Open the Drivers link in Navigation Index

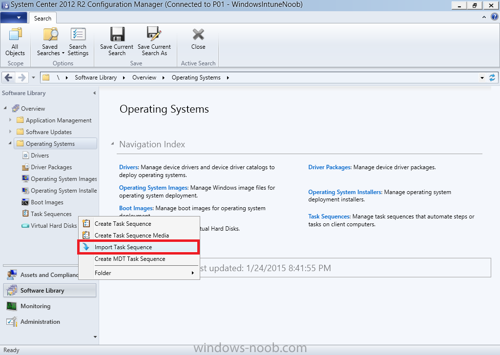tap(128, 167)
